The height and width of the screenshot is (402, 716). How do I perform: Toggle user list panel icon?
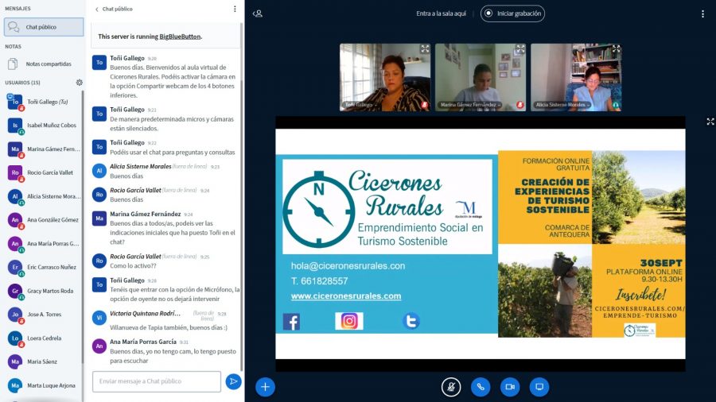(x=258, y=14)
